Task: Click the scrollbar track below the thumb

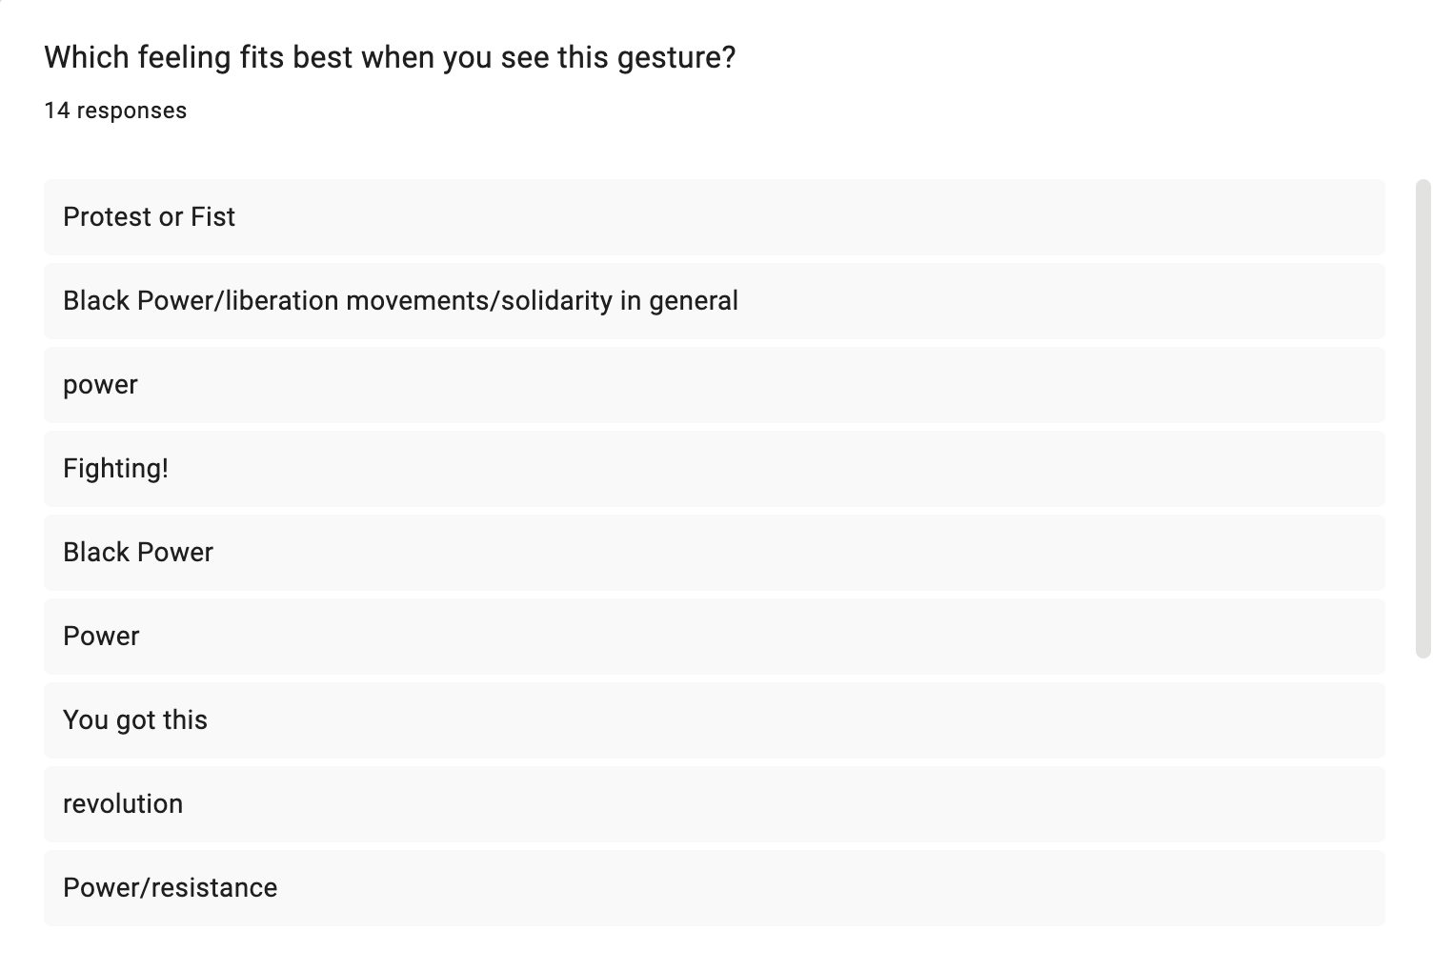Action: (1423, 791)
